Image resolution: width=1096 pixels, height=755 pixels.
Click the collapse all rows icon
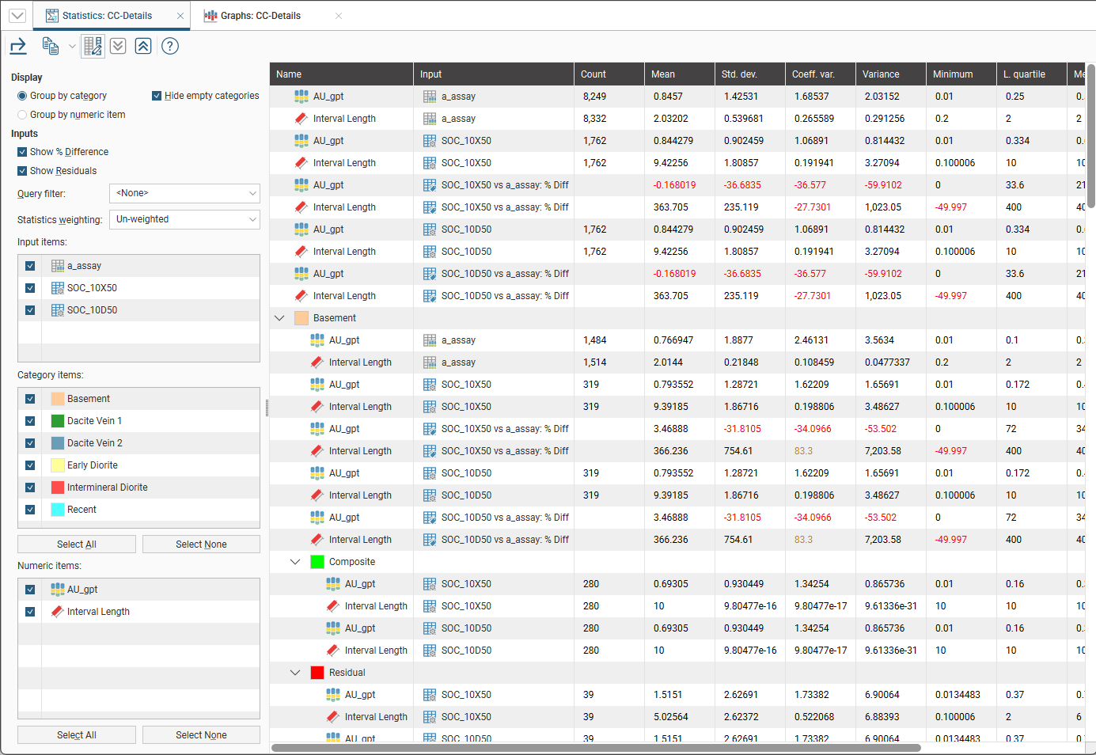click(x=143, y=46)
